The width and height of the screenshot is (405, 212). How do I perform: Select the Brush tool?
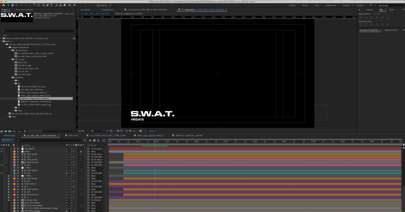tap(56, 5)
